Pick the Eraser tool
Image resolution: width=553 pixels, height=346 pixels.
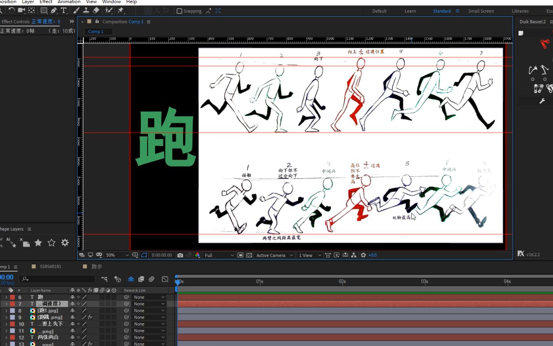click(x=96, y=11)
